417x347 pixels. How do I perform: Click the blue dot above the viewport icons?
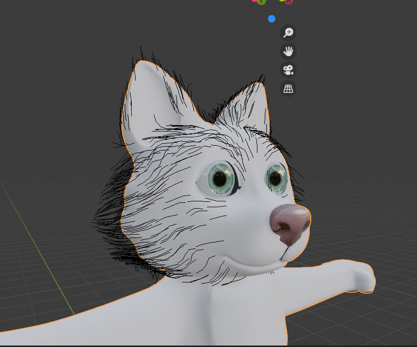tap(271, 19)
